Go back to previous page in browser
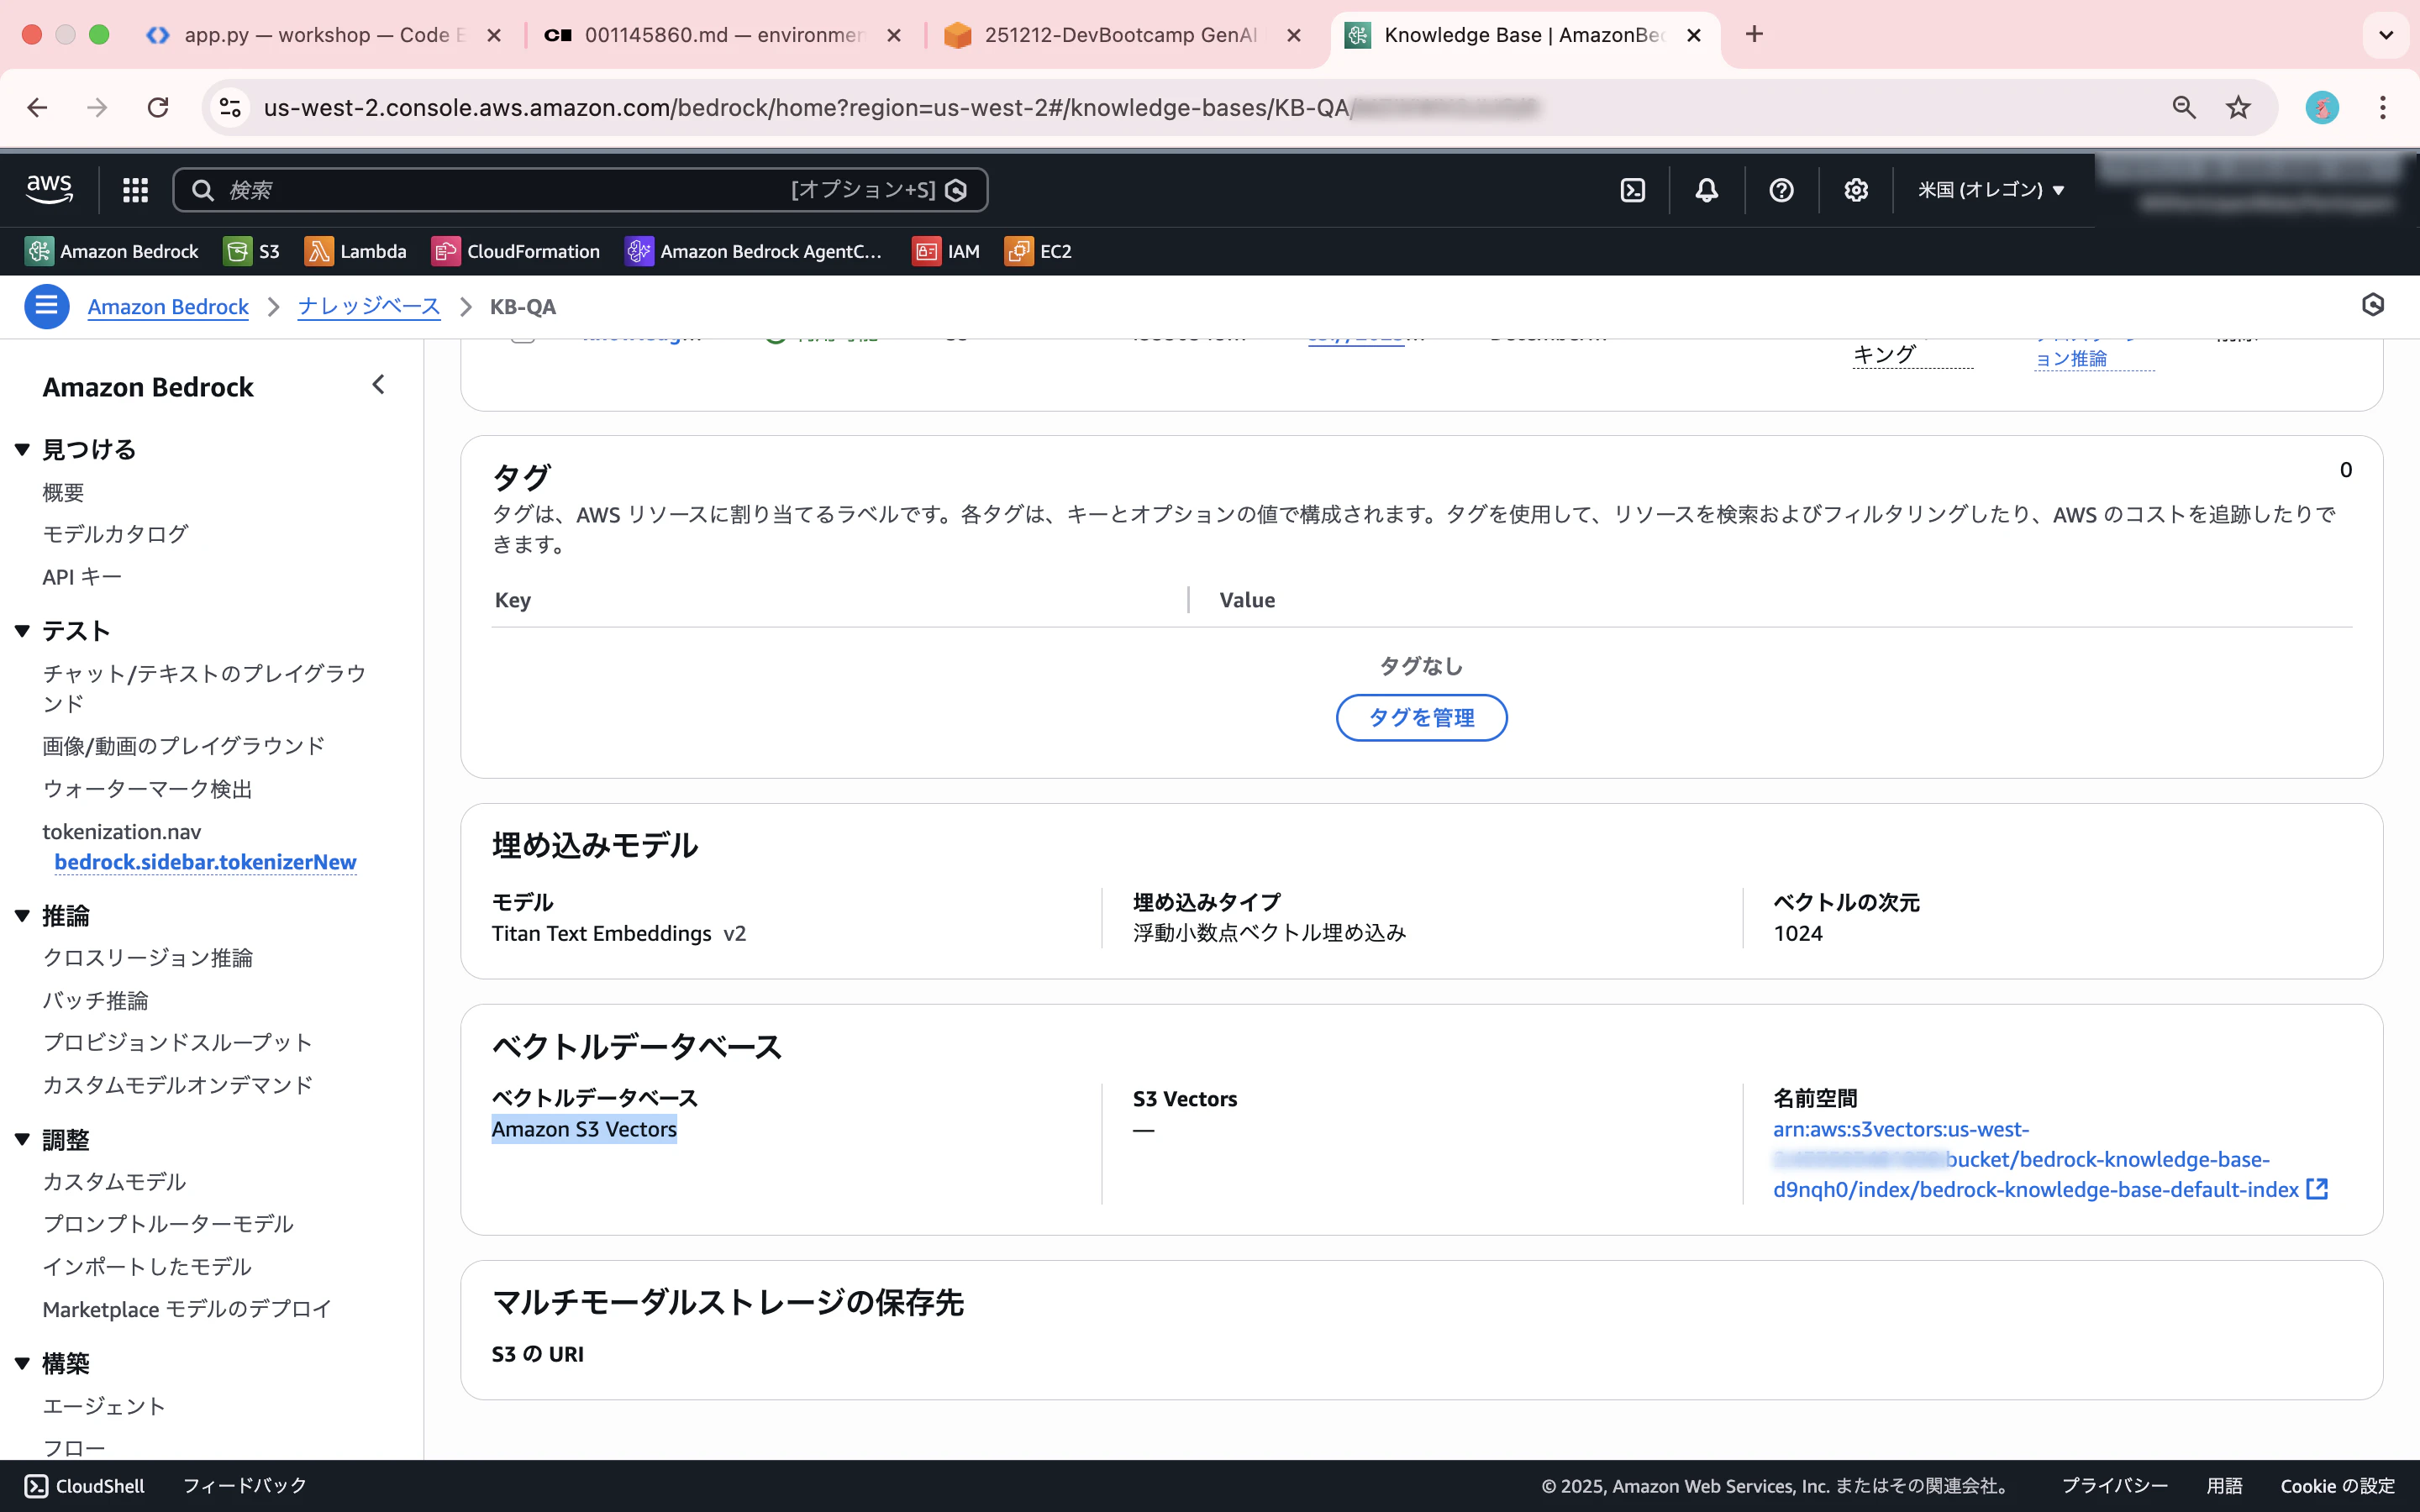 38,107
